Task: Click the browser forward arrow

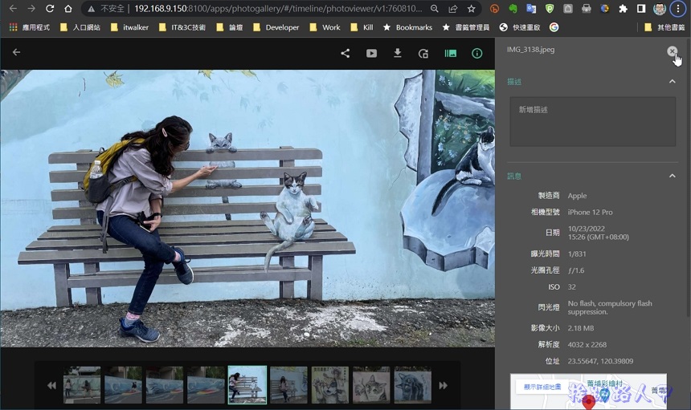Action: click(x=31, y=8)
